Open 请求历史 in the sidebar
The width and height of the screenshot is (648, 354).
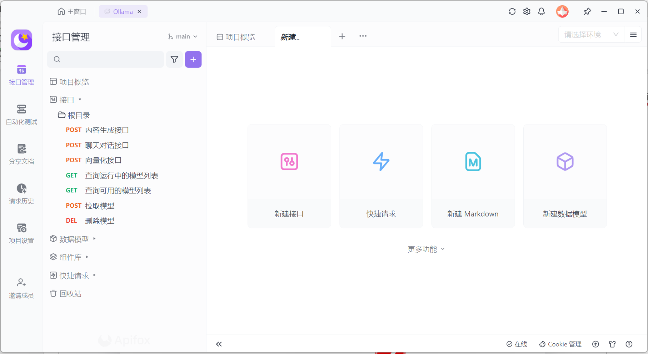[x=21, y=194]
